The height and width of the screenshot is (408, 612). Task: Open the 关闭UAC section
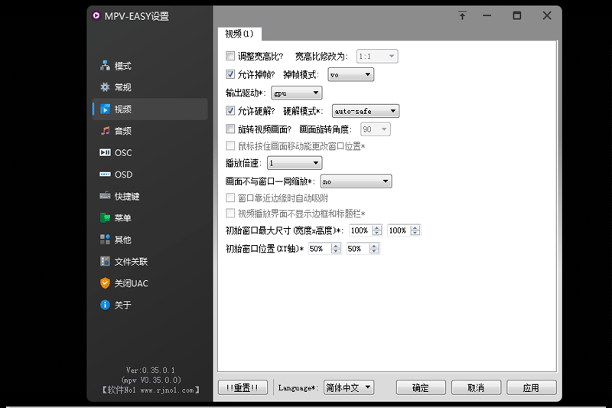click(150, 283)
